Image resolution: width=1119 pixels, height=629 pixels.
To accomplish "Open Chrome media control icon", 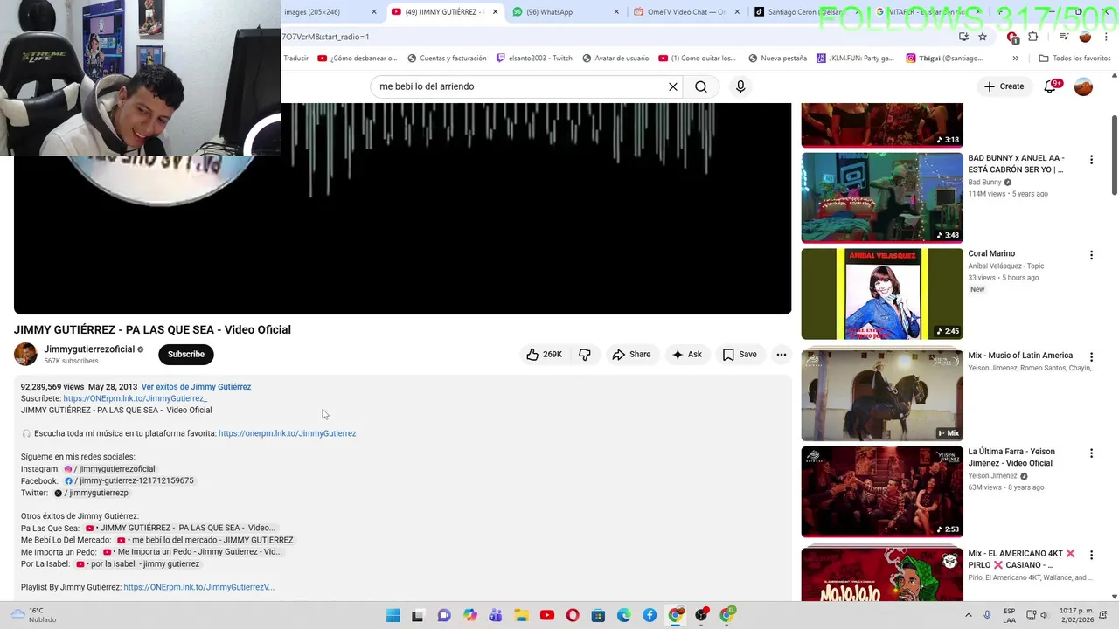I will click(x=1064, y=37).
